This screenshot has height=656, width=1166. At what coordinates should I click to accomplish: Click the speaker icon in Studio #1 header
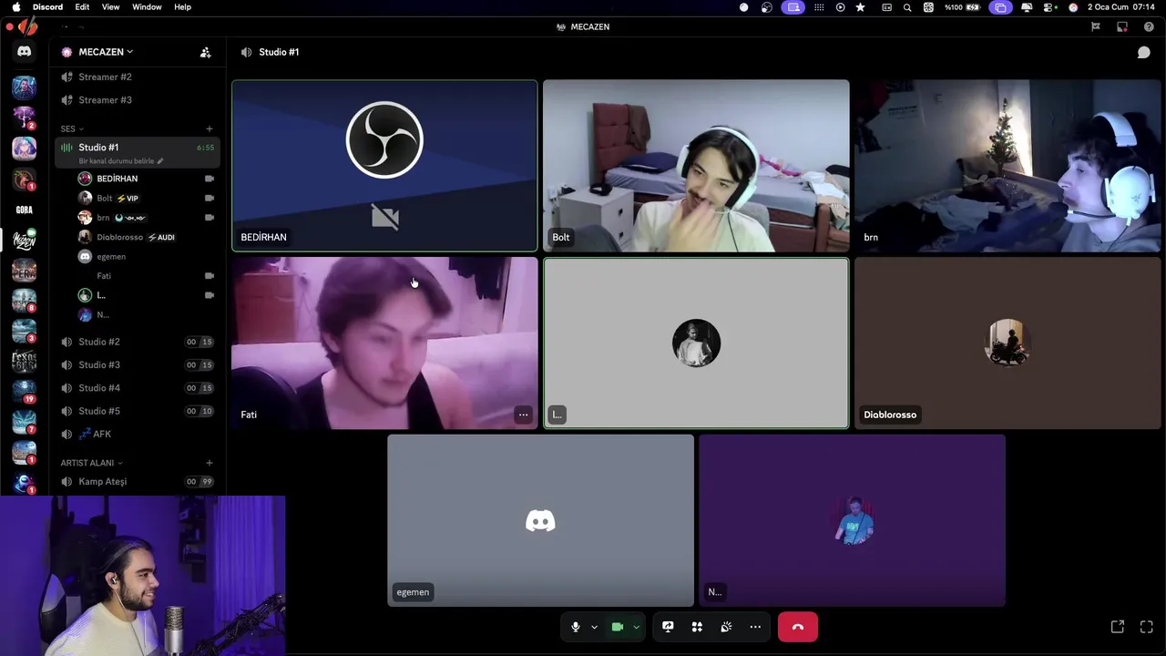click(246, 52)
